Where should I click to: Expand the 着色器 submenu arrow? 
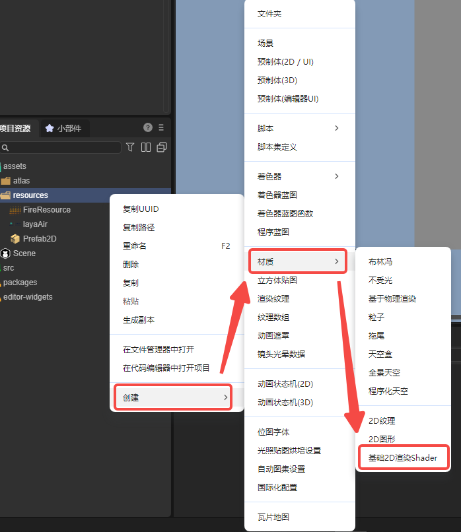click(337, 176)
